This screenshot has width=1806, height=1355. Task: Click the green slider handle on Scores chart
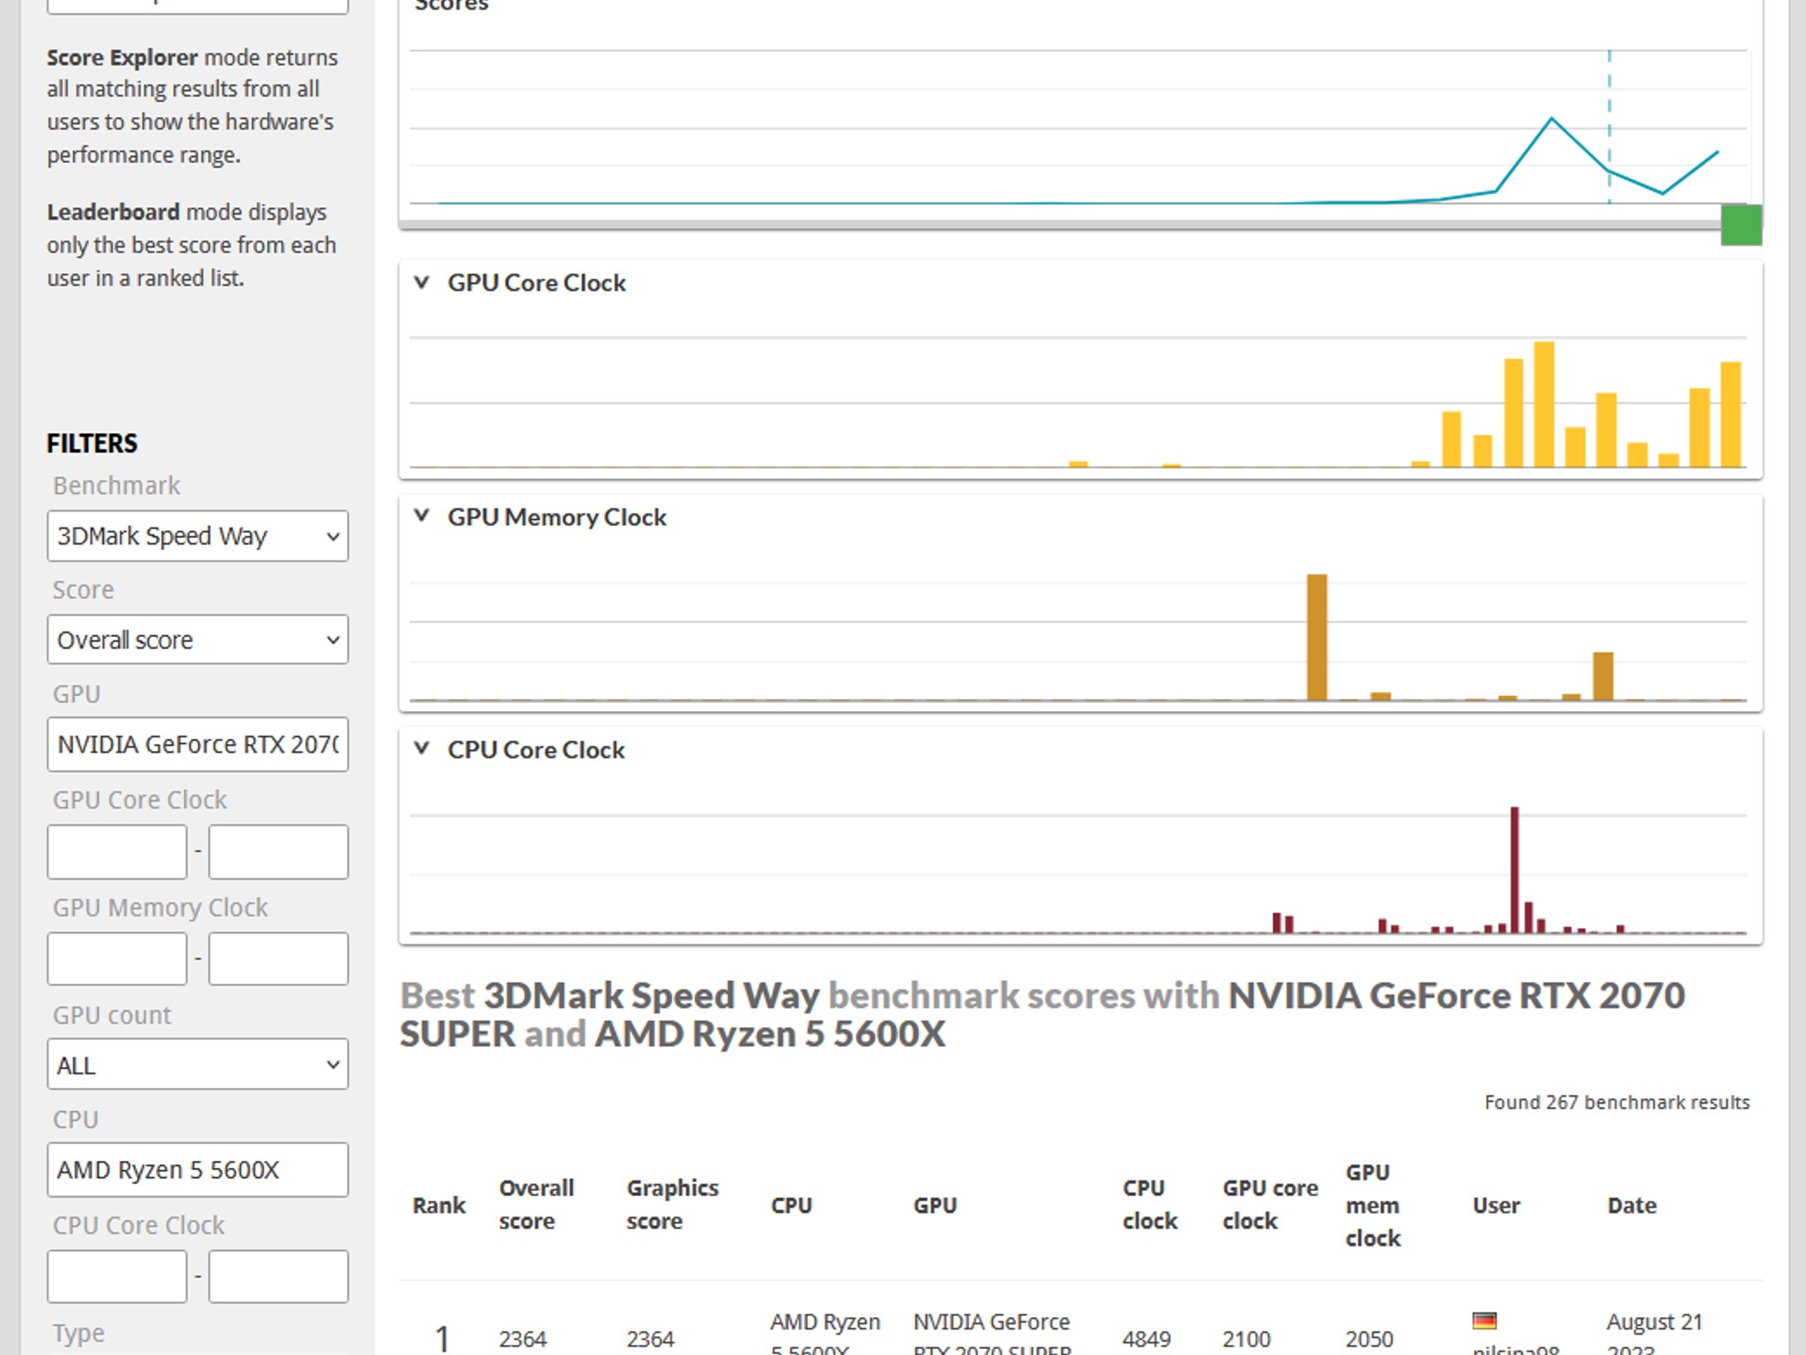1741,225
